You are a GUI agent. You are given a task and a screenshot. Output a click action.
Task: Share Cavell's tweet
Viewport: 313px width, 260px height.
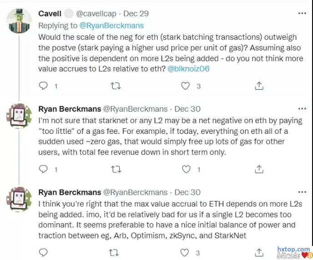259,85
